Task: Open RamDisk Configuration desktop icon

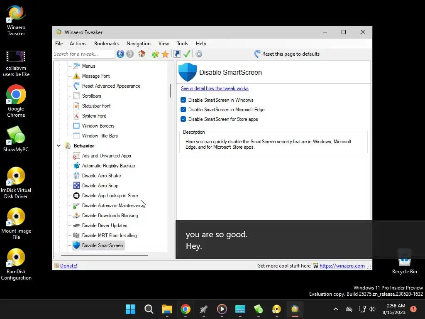Action: (16, 264)
